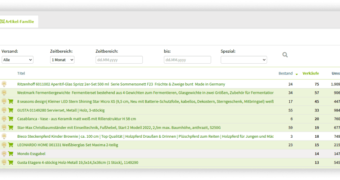Open LEONARDO HOME 061331 Weißbierglas article
Screen dimensions: 340x180
click(68, 145)
